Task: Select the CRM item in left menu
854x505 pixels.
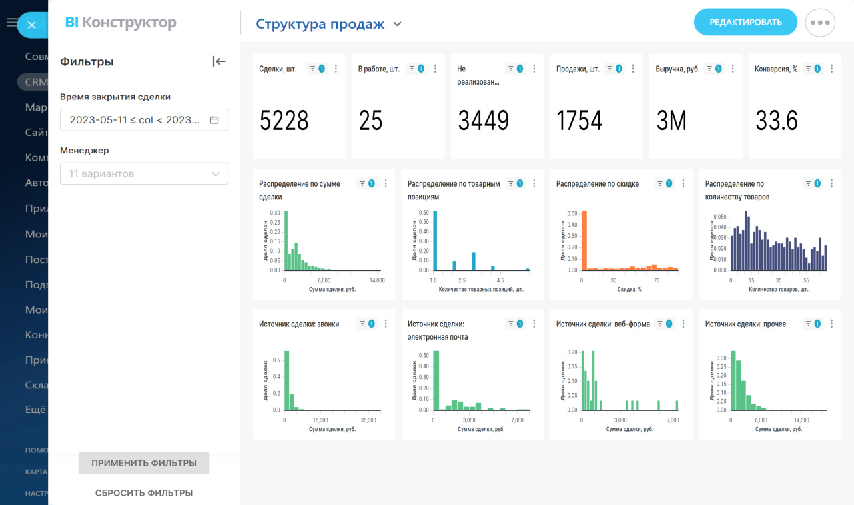Action: (33, 82)
